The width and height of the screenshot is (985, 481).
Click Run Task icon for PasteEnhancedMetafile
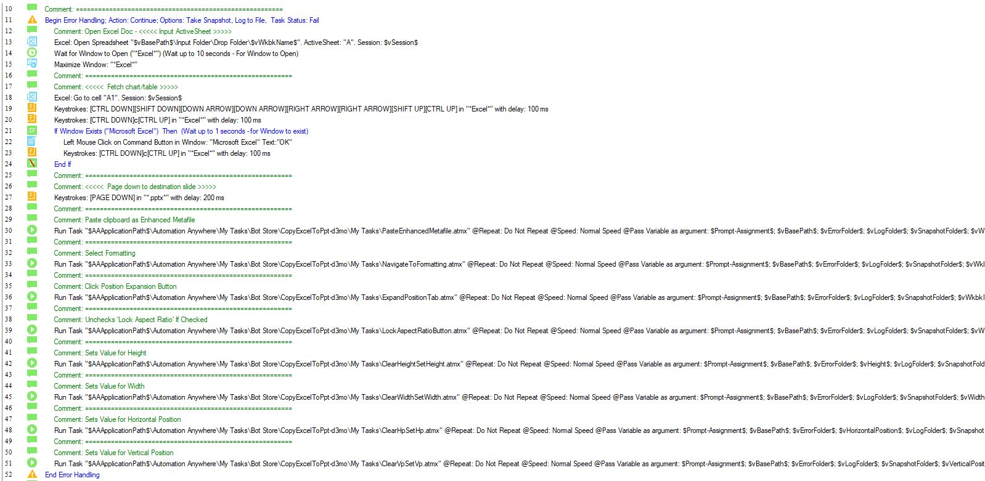[x=32, y=230]
